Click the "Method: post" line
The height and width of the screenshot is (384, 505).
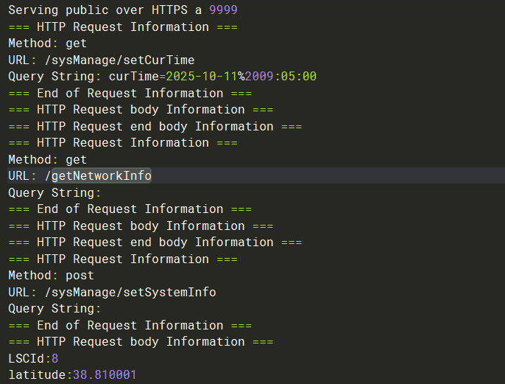click(x=52, y=276)
